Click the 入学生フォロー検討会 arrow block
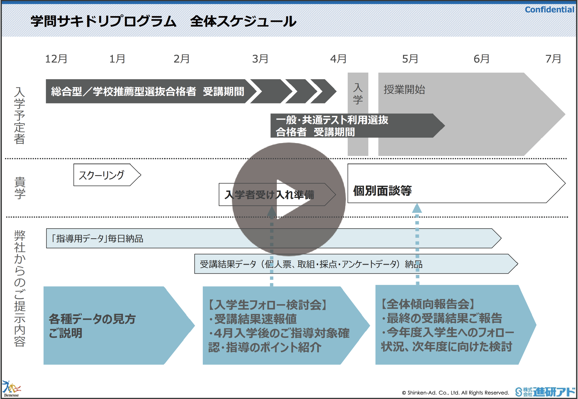This screenshot has height=399, width=578. [278, 325]
